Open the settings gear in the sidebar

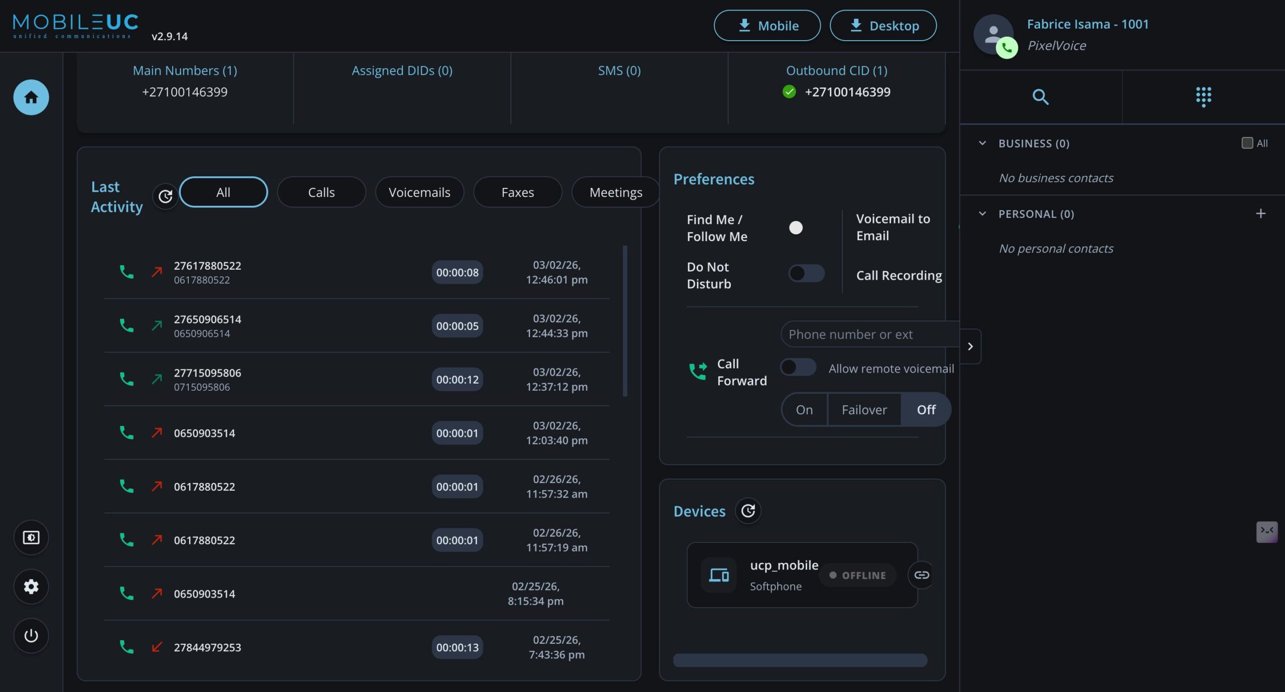click(31, 587)
